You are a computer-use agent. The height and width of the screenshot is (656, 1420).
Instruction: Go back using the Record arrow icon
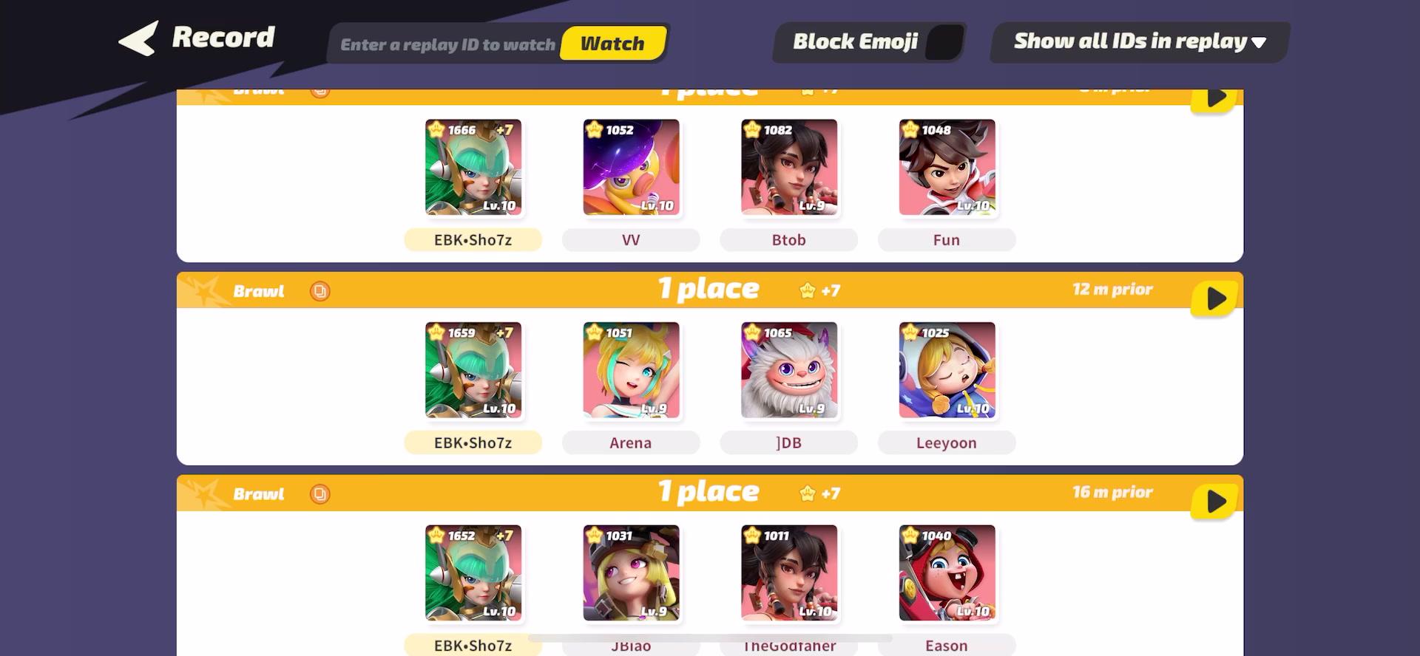(x=138, y=38)
